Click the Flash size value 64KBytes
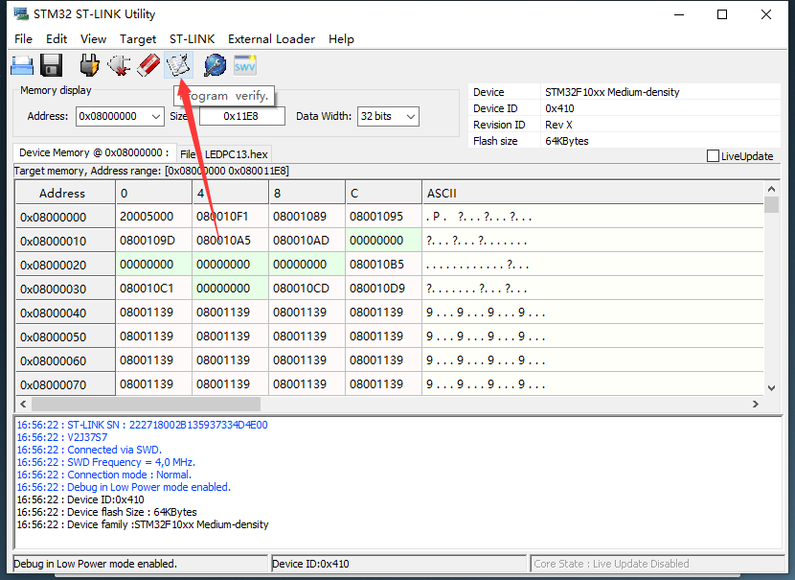This screenshot has width=795, height=580. pyautogui.click(x=567, y=141)
